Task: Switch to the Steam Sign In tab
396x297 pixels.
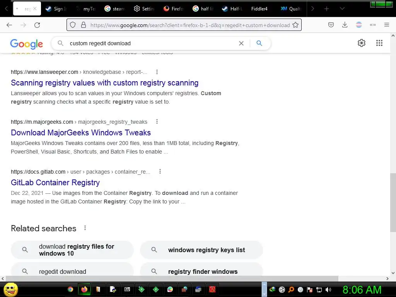Action: tap(56, 9)
